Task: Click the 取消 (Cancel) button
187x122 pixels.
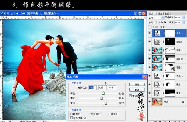Action: [x=137, y=90]
